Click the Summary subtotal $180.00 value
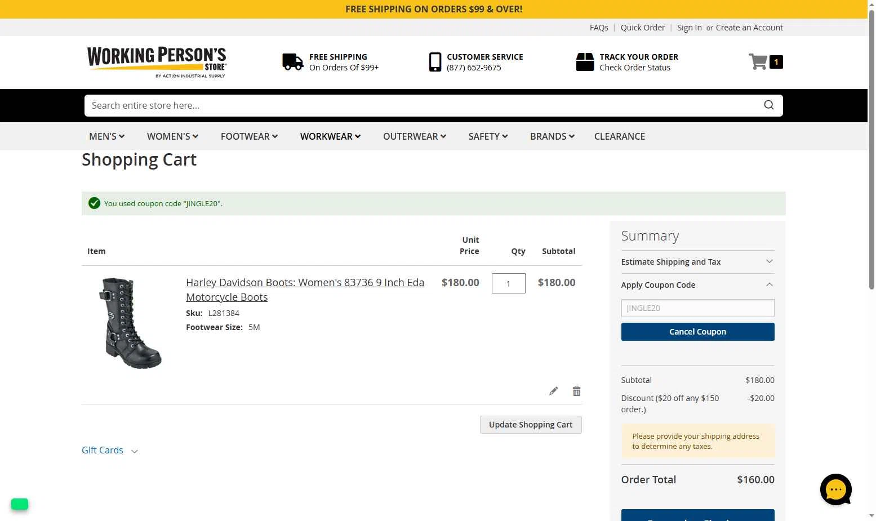This screenshot has width=876, height=521. point(760,380)
